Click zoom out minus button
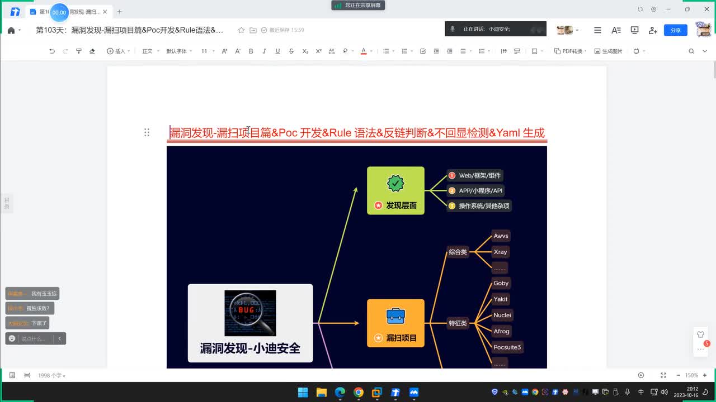This screenshot has height=402, width=716. point(679,375)
